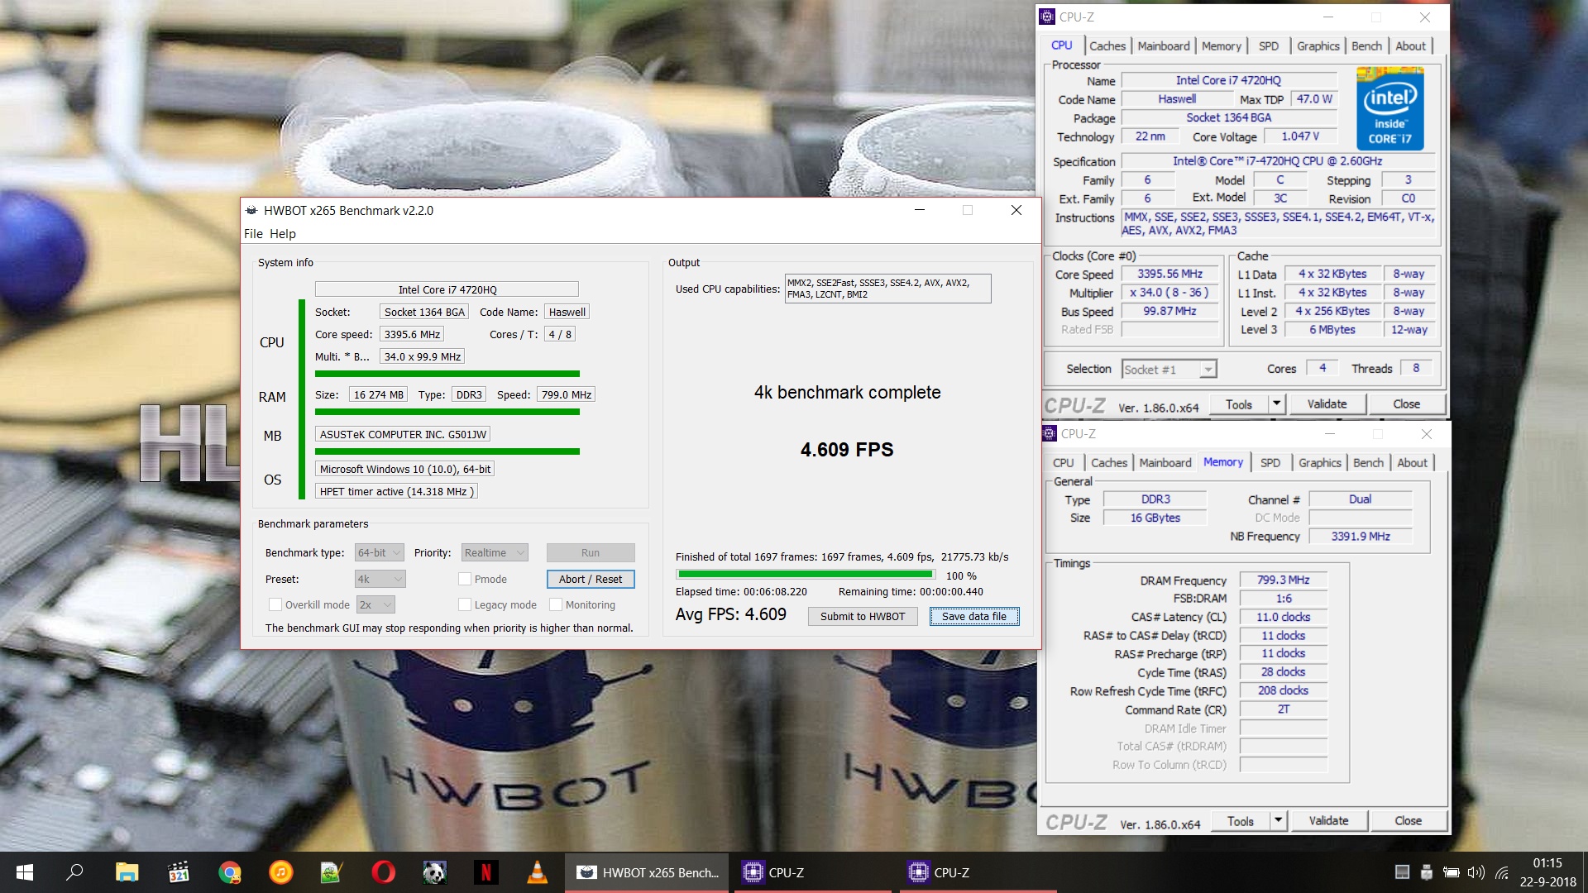This screenshot has width=1588, height=893.
Task: Click motherboard field ASUSTeK G501JW
Action: coord(403,434)
